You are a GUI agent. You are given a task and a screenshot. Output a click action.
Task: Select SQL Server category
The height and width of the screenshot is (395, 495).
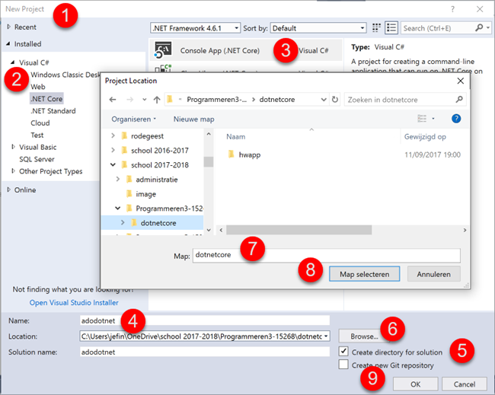coord(37,159)
